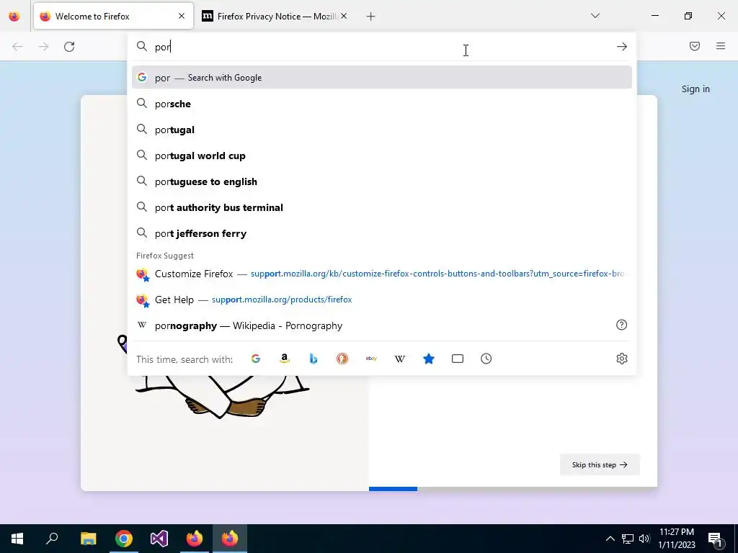This screenshot has width=738, height=553.
Task: Open Windows Start menu
Action: pyautogui.click(x=17, y=539)
